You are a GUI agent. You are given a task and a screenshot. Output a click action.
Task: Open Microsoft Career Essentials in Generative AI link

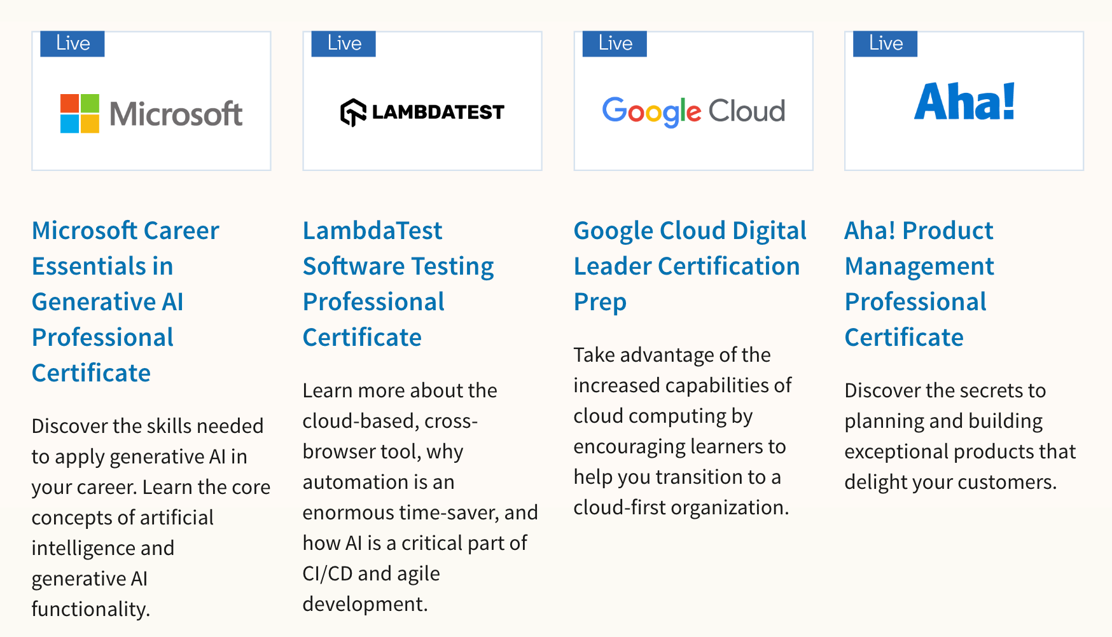point(126,302)
